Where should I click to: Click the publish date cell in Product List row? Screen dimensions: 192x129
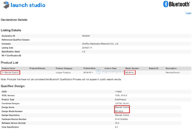coord(88,73)
